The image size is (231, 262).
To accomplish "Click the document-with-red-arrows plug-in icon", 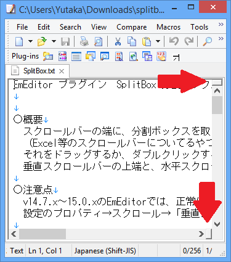I will 119,57.
